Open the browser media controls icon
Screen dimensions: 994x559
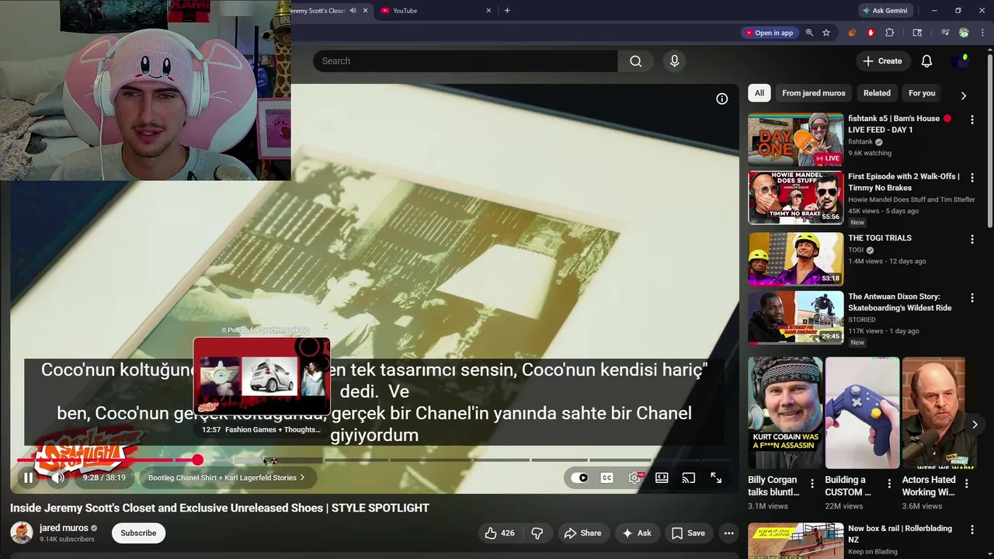coord(945,33)
